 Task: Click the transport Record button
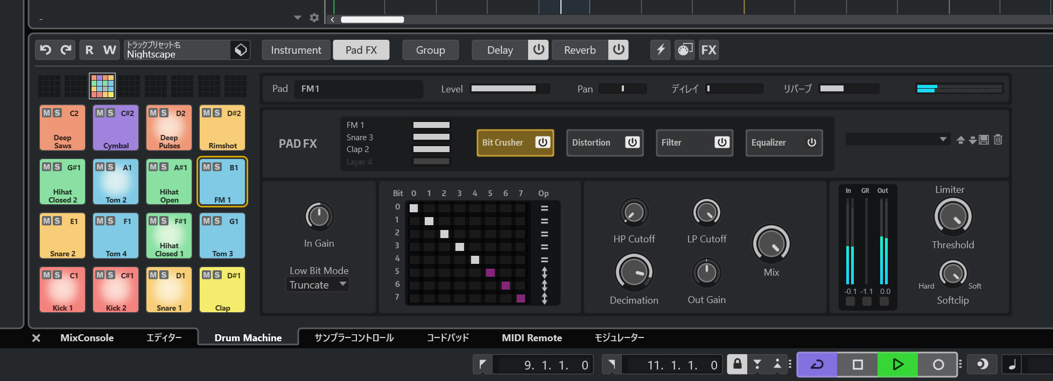point(938,364)
